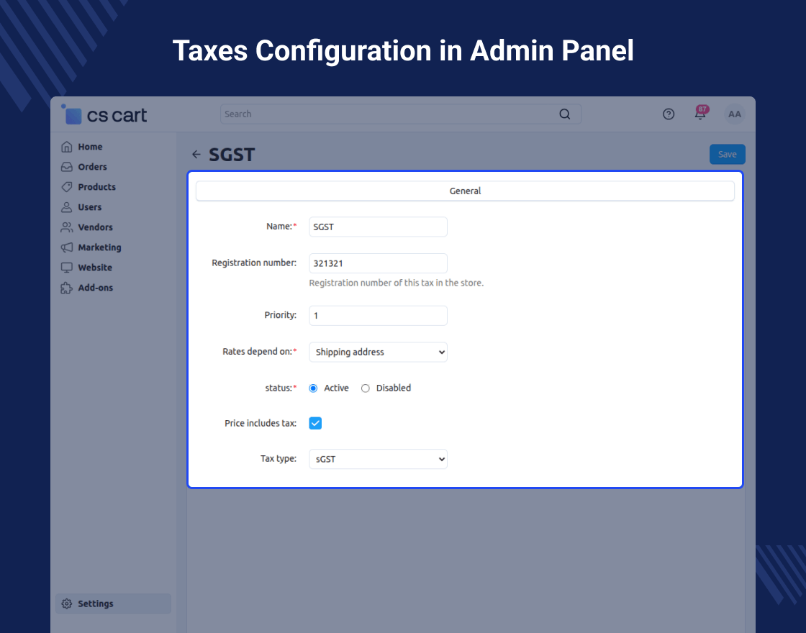The image size is (806, 633).
Task: Open the Rates depend on dropdown
Action: 378,352
